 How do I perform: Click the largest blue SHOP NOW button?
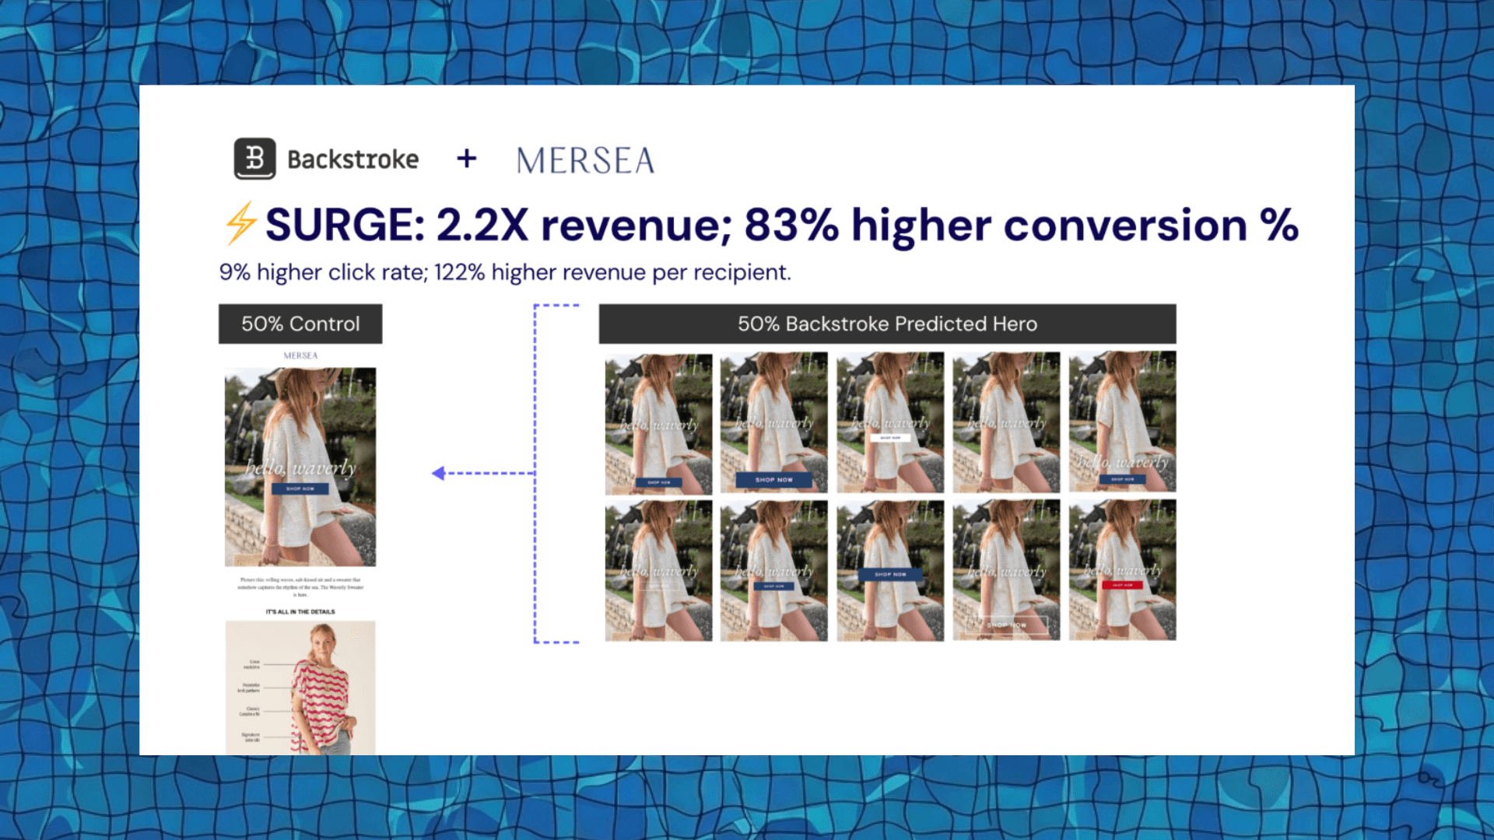pos(774,480)
